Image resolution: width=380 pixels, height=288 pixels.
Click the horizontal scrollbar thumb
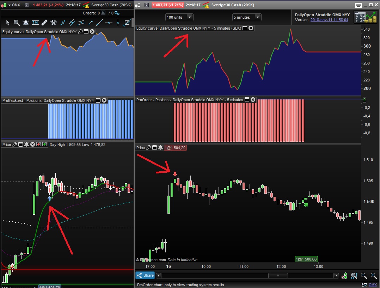(x=278, y=276)
